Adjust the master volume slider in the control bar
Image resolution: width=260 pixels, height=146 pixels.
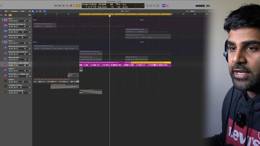[203, 6]
